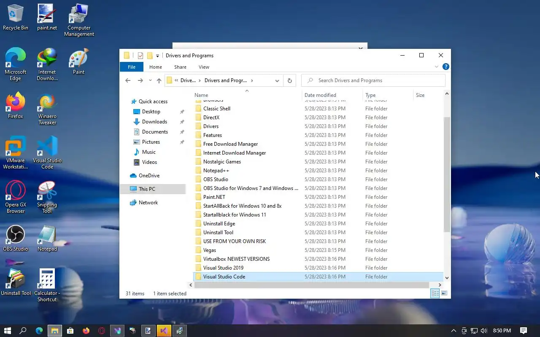Sort by the Type column header
Image resolution: width=540 pixels, height=337 pixels.
click(388, 95)
